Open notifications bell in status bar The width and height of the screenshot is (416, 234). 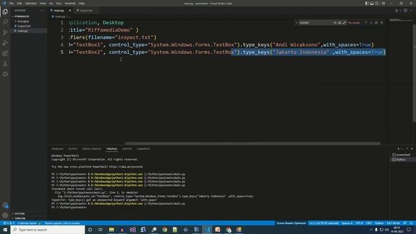click(x=411, y=223)
